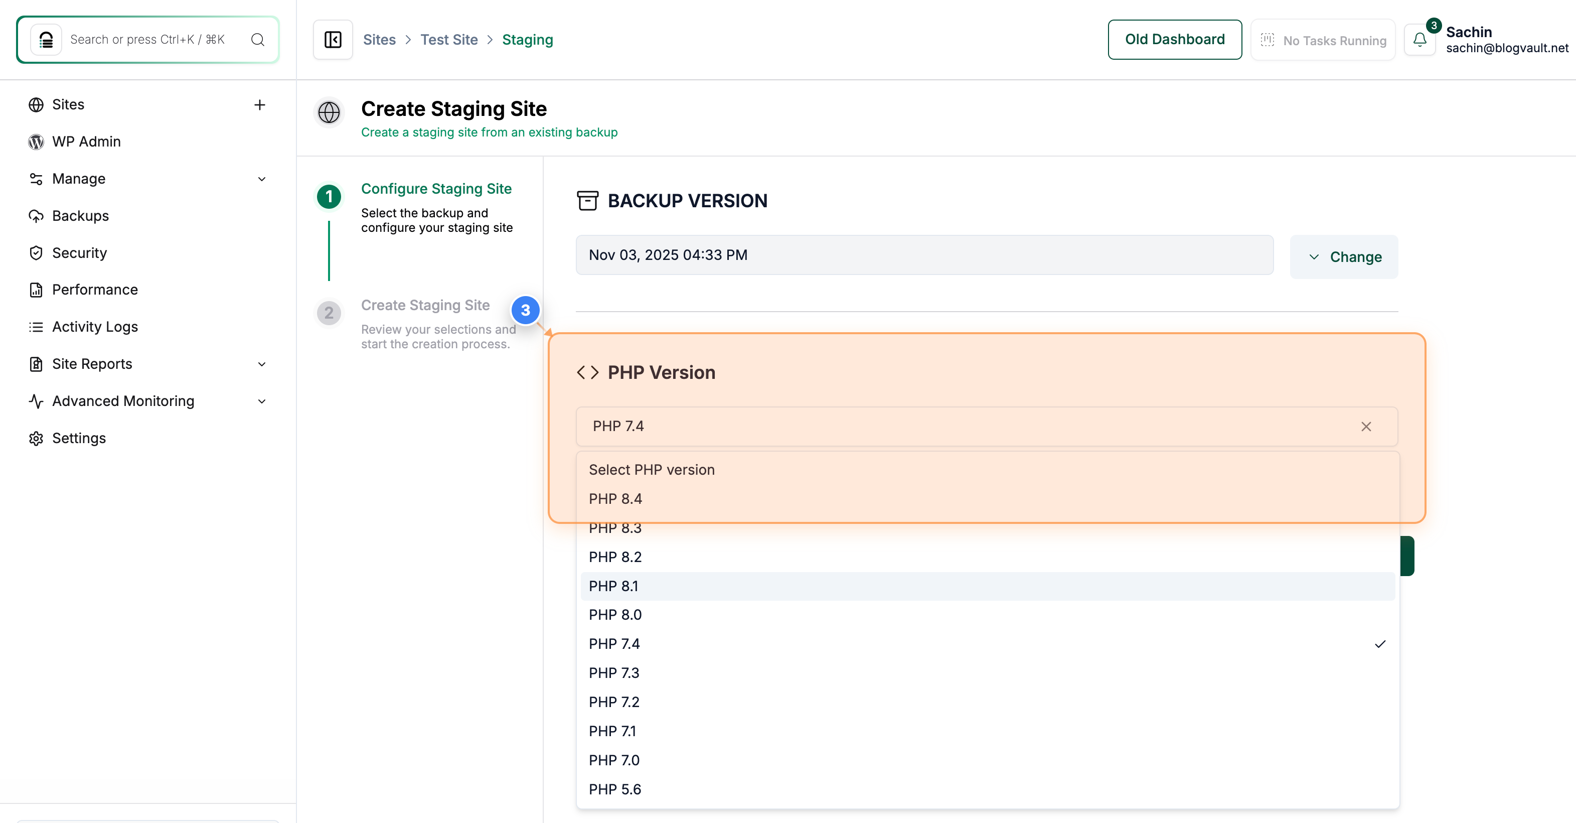
Task: Open Settings from the sidebar gear
Action: (79, 438)
